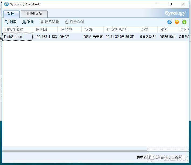
Task: Sort by the 服务器名称 column header
Action: pyautogui.click(x=18, y=29)
